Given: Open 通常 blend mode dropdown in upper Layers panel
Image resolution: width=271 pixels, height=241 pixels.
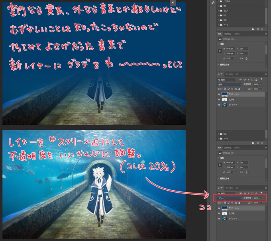Looking at the screenshot, I should click(x=230, y=84).
